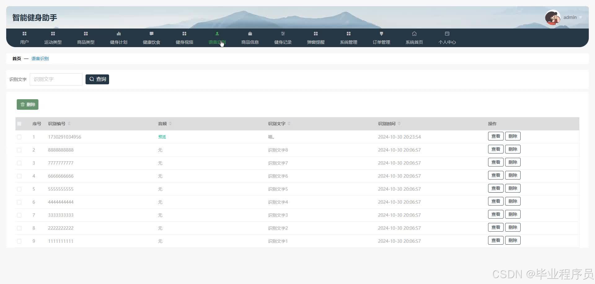Check the row with 3333333333
This screenshot has height=284, width=595.
pyautogui.click(x=19, y=215)
